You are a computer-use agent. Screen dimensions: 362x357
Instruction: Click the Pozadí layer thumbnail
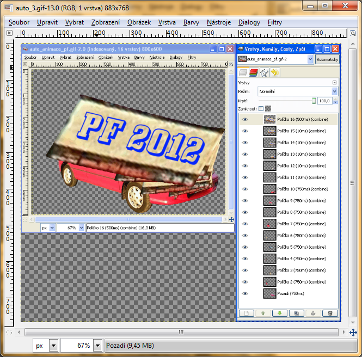click(x=269, y=293)
